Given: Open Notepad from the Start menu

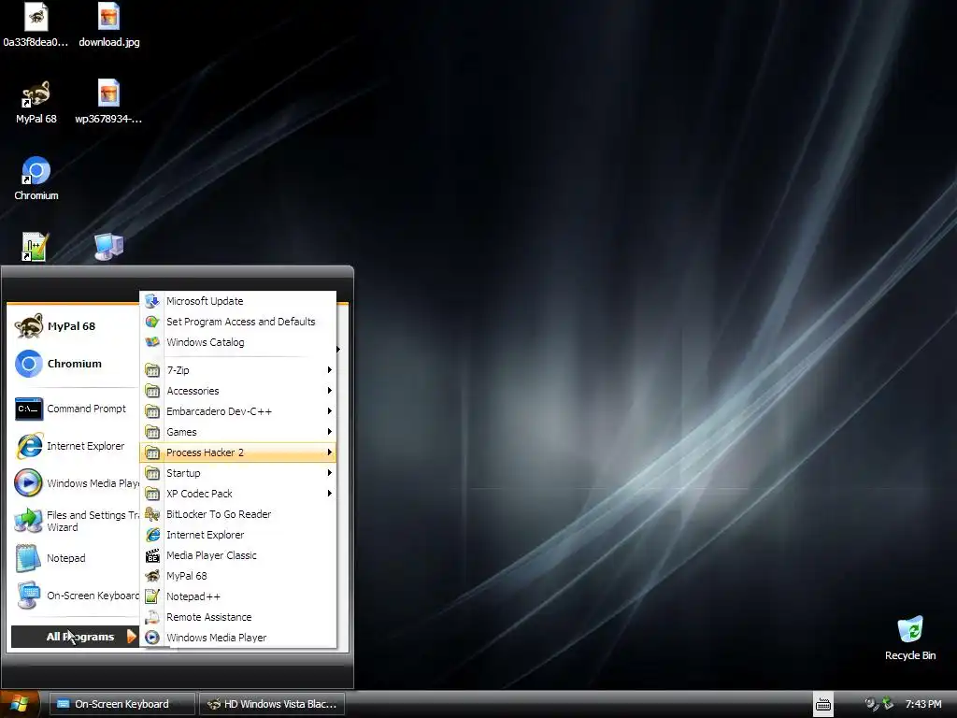Looking at the screenshot, I should (73, 558).
